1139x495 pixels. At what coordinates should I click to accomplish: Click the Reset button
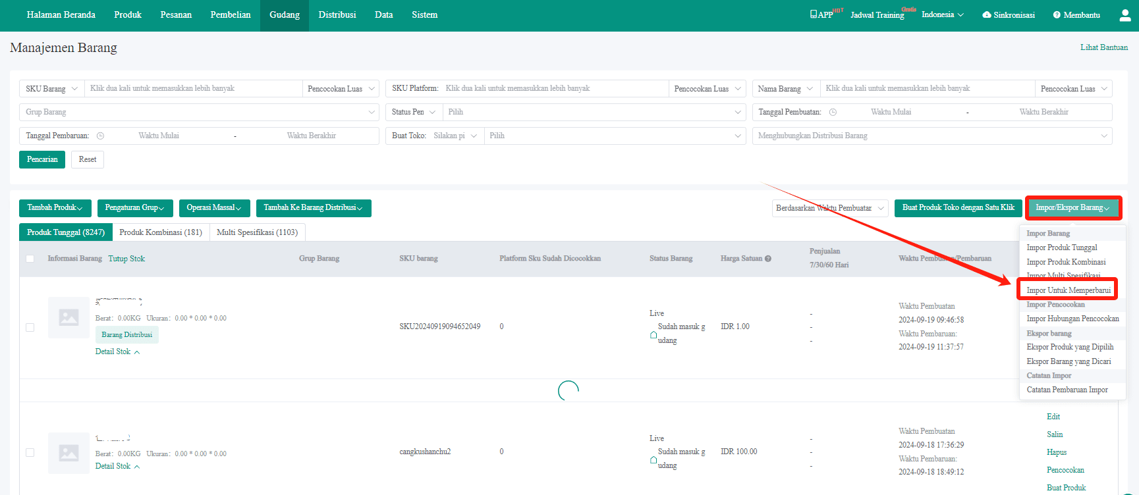point(88,159)
